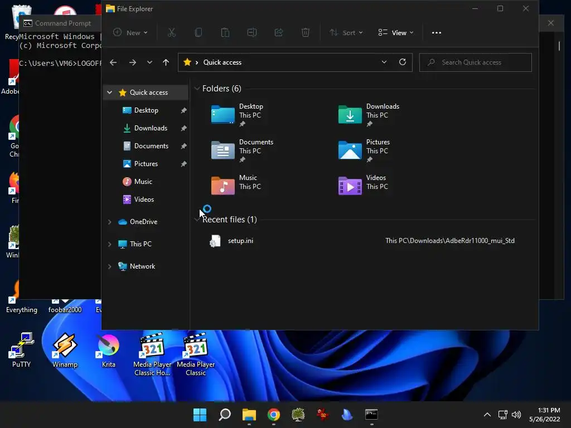571x428 pixels.
Task: Select Winamp desktop shortcut
Action: coord(65,350)
